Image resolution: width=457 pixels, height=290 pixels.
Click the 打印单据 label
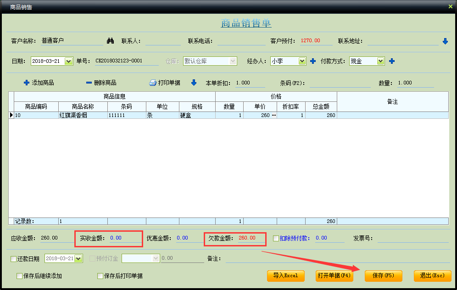(169, 83)
